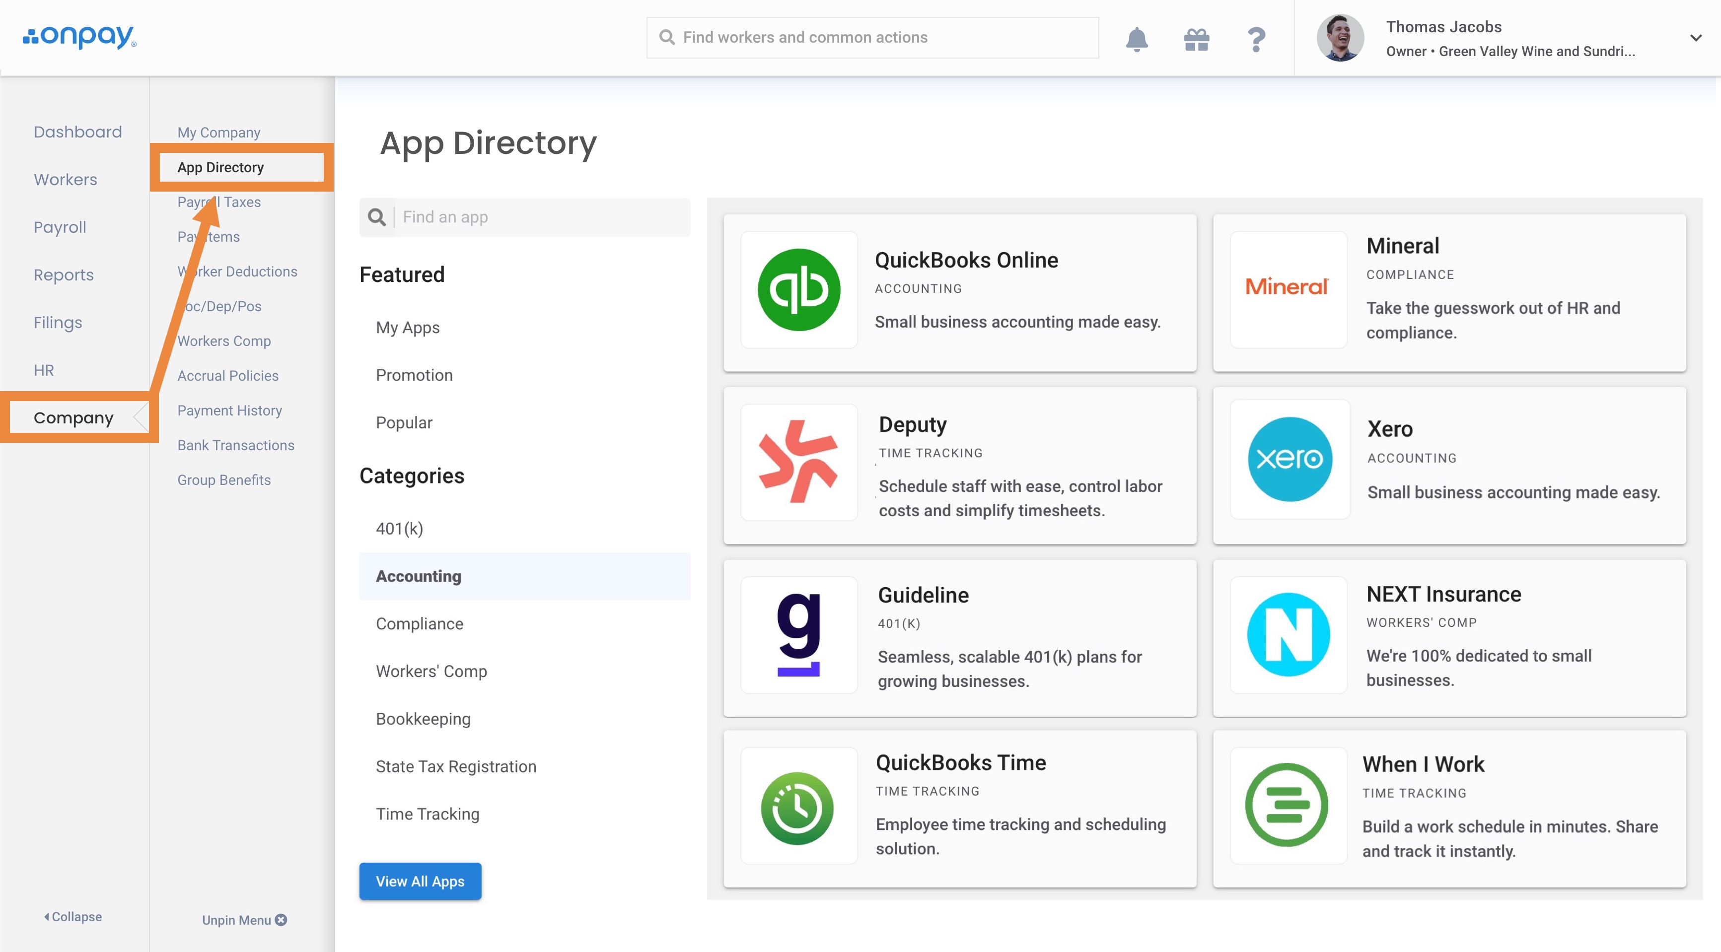
Task: Open the My Apps featured link
Action: click(408, 328)
